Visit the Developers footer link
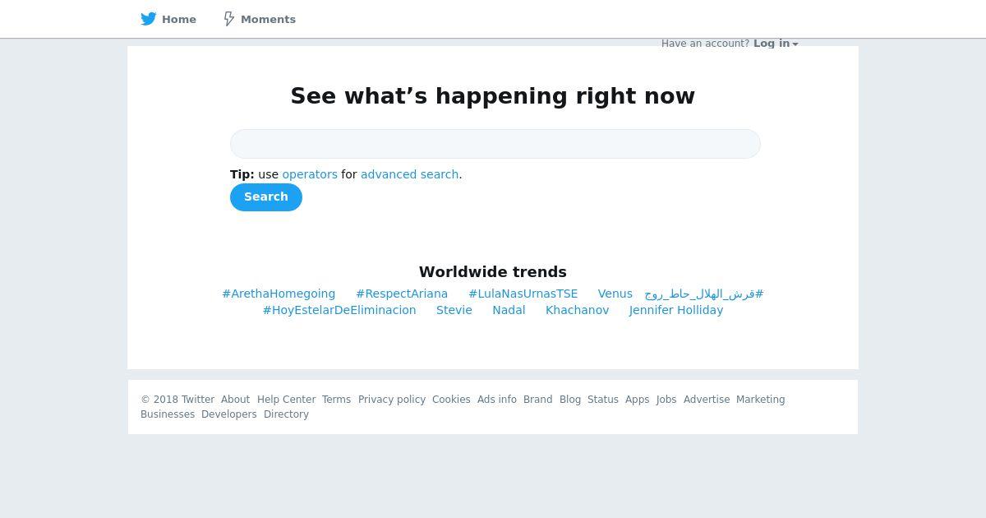The height and width of the screenshot is (518, 986). pos(229,414)
